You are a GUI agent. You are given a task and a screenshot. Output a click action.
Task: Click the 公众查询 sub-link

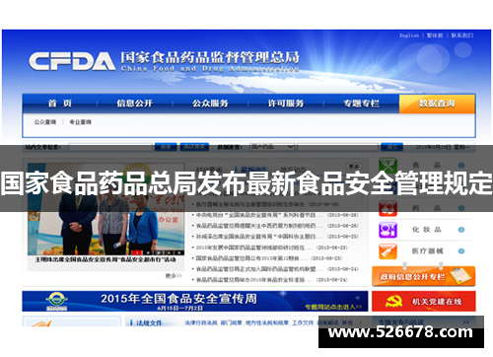(45, 122)
